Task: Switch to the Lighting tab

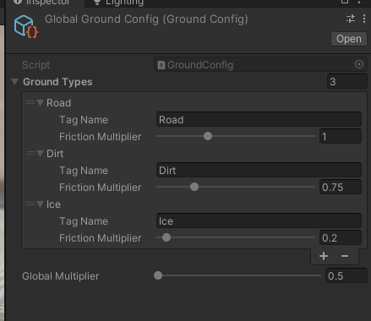Action: pyautogui.click(x=119, y=3)
